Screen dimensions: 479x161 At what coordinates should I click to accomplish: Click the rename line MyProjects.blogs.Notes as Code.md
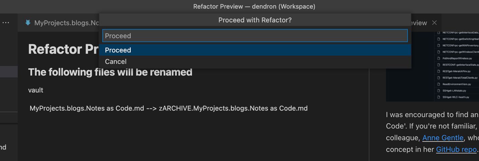[x=168, y=108]
